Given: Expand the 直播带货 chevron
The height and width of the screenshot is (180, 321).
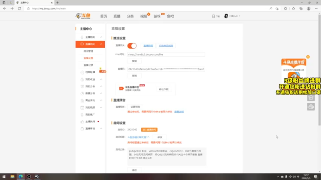Looking at the screenshot, I should pos(101,128).
